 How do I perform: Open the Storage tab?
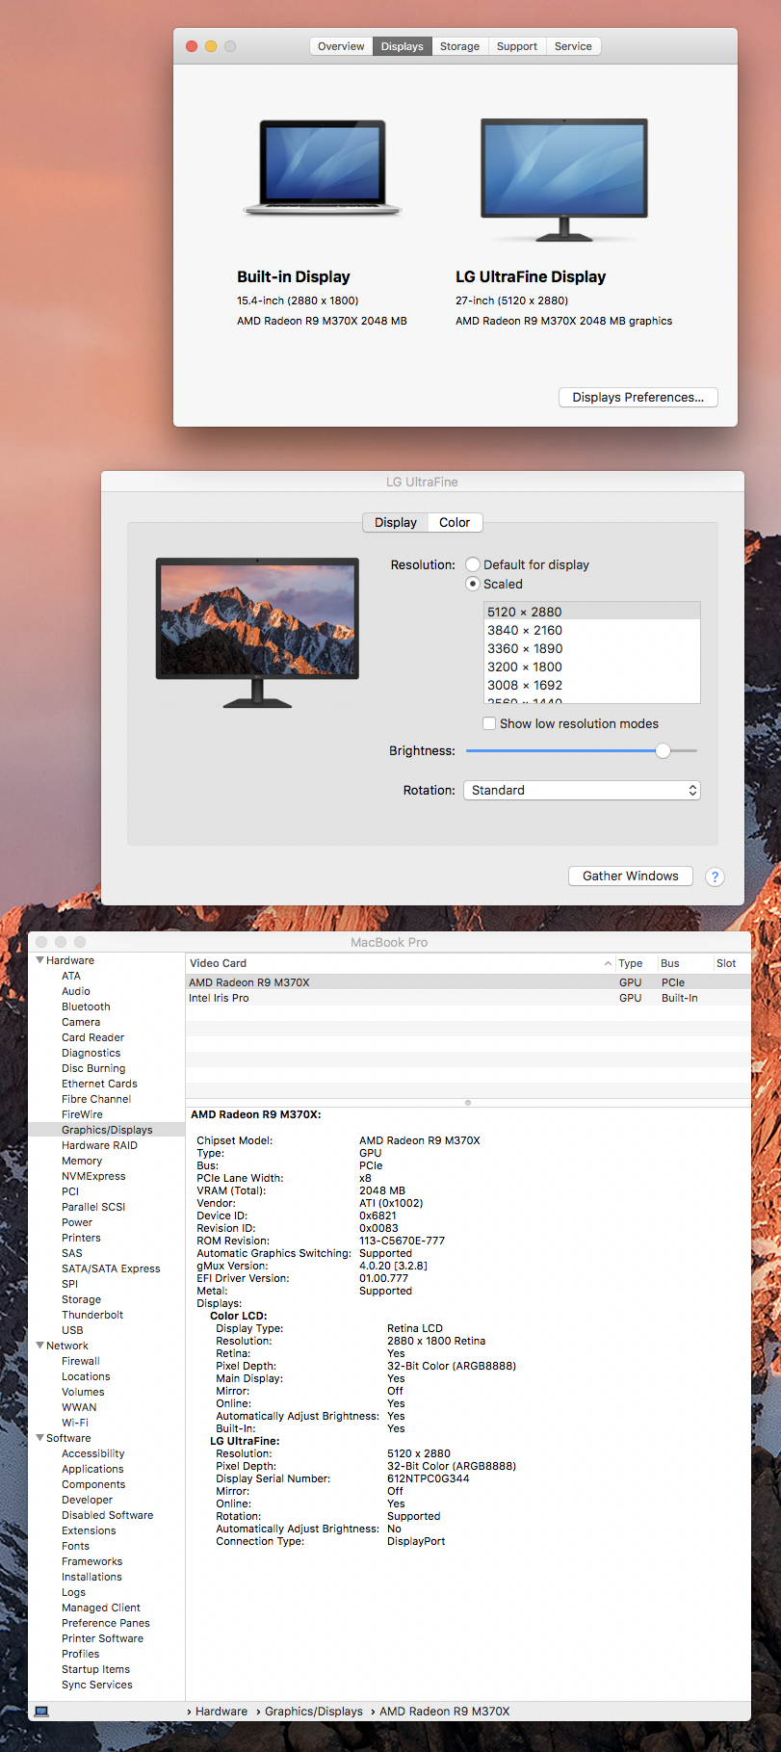click(x=459, y=46)
